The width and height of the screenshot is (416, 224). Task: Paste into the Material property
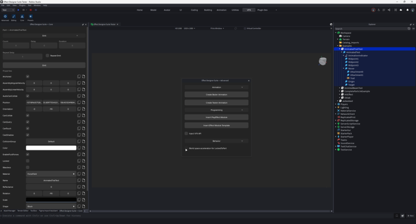[x=83, y=174]
